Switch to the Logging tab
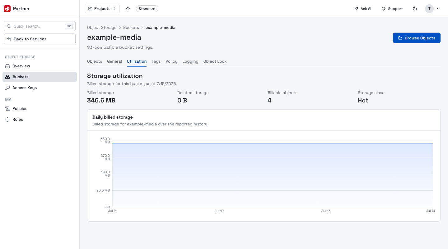This screenshot has height=249, width=448. [x=190, y=61]
